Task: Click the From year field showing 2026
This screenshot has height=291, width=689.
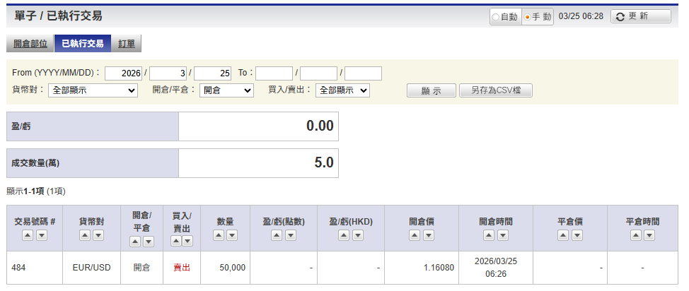Action: [124, 73]
